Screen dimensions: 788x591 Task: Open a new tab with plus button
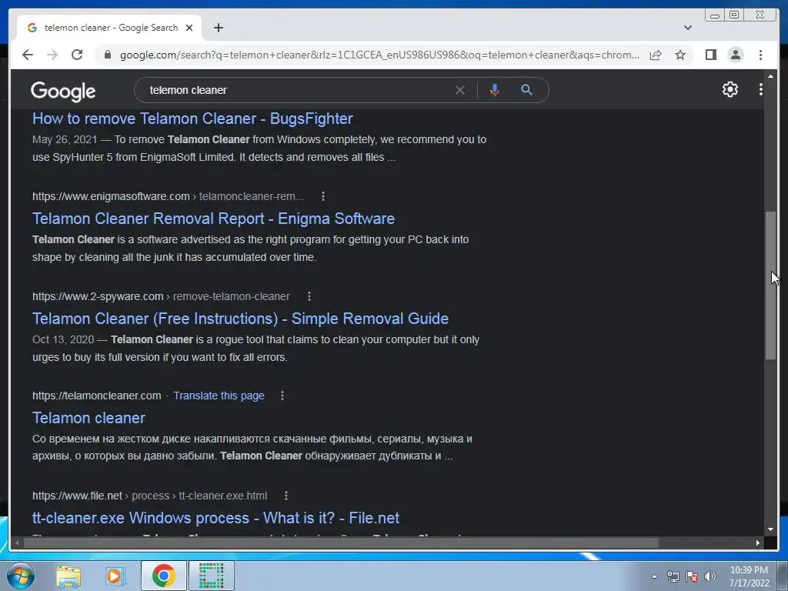(x=218, y=28)
